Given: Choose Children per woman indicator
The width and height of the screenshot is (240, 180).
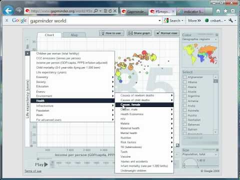Looking at the screenshot, I should coord(72,53).
